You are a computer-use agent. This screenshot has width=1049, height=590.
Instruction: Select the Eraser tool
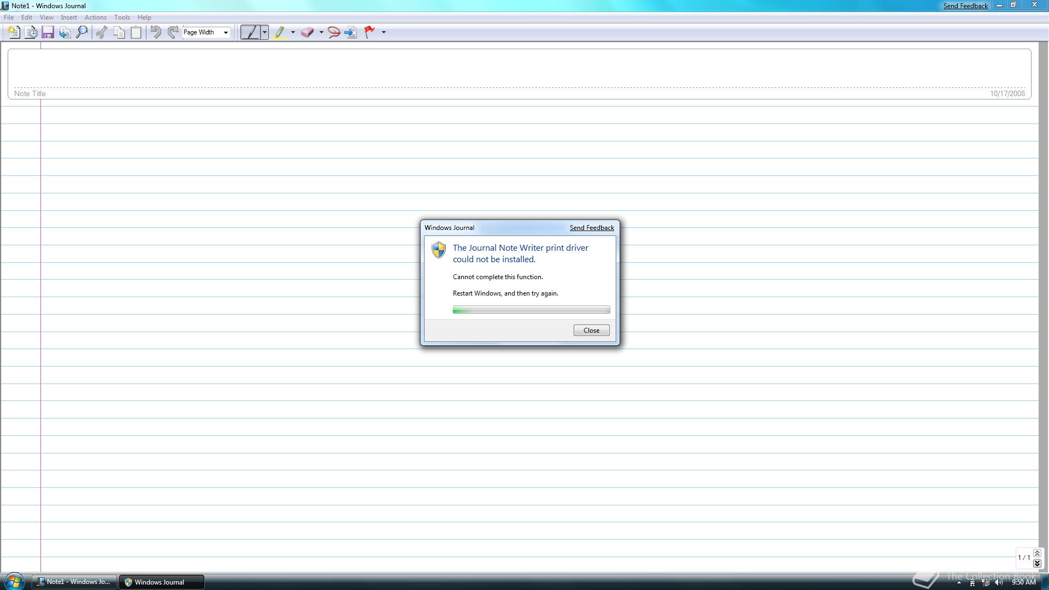tap(308, 32)
